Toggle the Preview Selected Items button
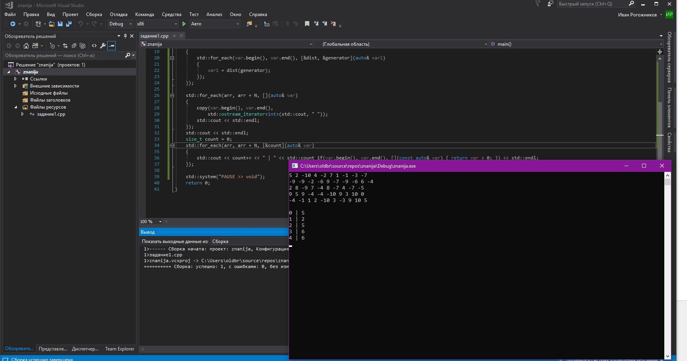Viewport: 687px width, 361px height. pyautogui.click(x=111, y=46)
